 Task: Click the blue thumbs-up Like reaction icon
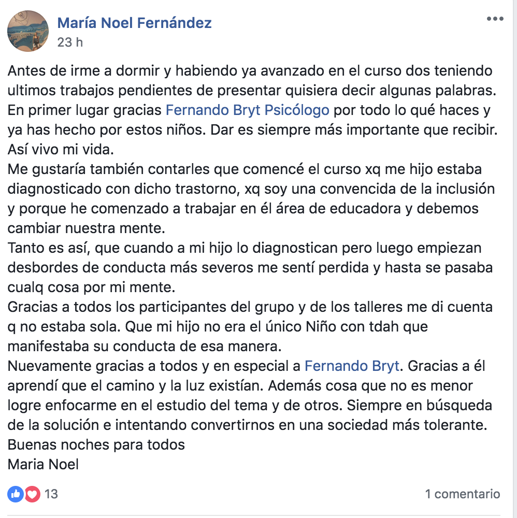click(16, 494)
